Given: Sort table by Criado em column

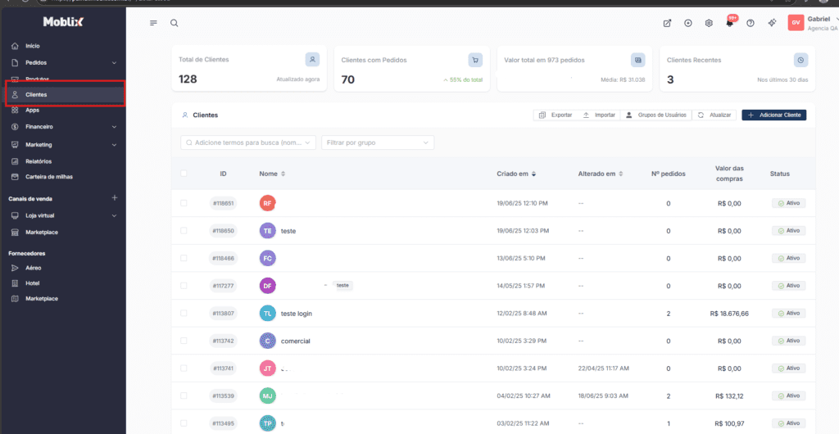Looking at the screenshot, I should tap(516, 174).
